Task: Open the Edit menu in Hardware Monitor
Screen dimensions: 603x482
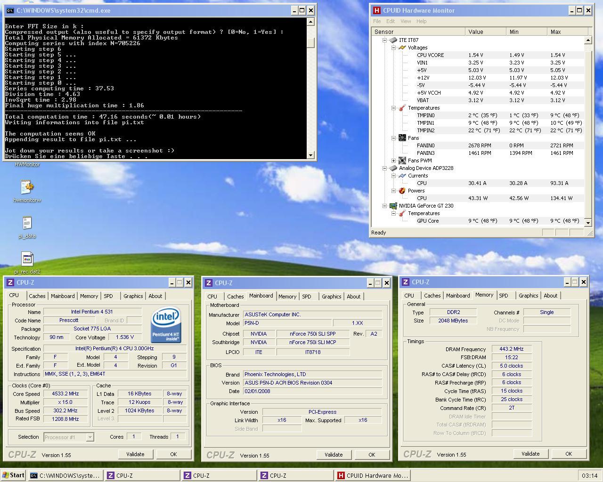Action: (391, 21)
